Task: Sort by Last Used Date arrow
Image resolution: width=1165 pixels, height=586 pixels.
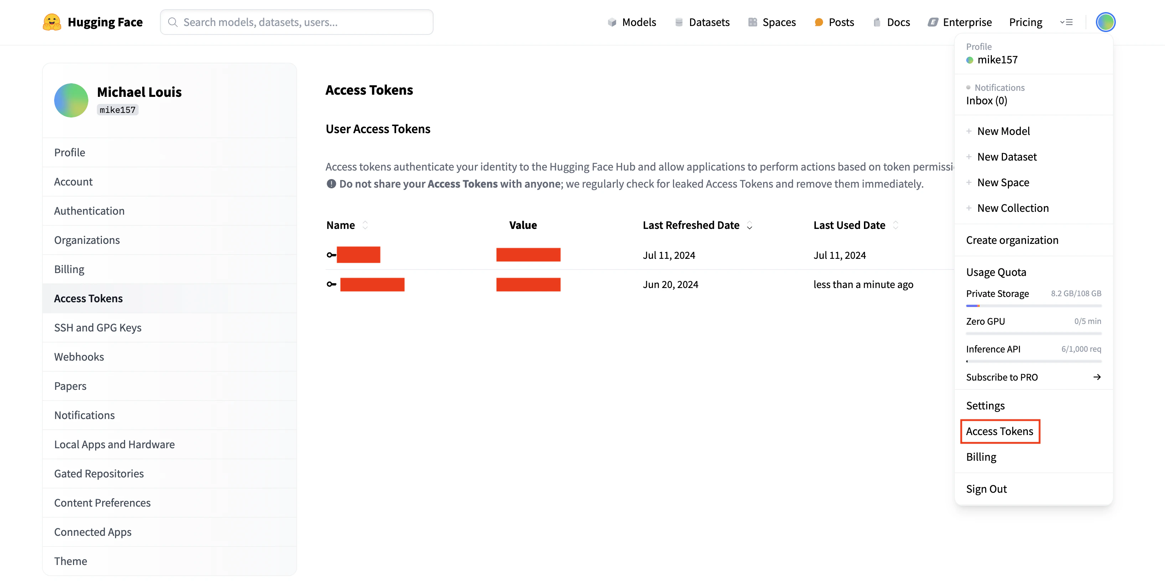Action: click(895, 225)
